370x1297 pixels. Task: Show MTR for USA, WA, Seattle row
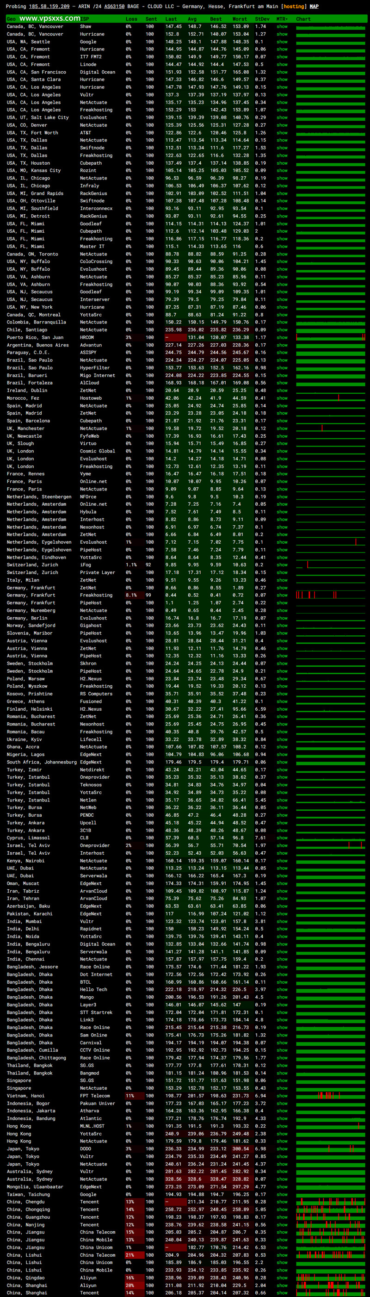(x=282, y=42)
